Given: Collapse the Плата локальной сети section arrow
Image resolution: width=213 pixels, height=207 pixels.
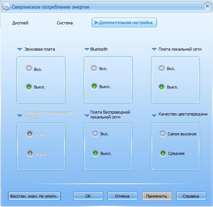Looking at the screenshot, I should (154, 49).
